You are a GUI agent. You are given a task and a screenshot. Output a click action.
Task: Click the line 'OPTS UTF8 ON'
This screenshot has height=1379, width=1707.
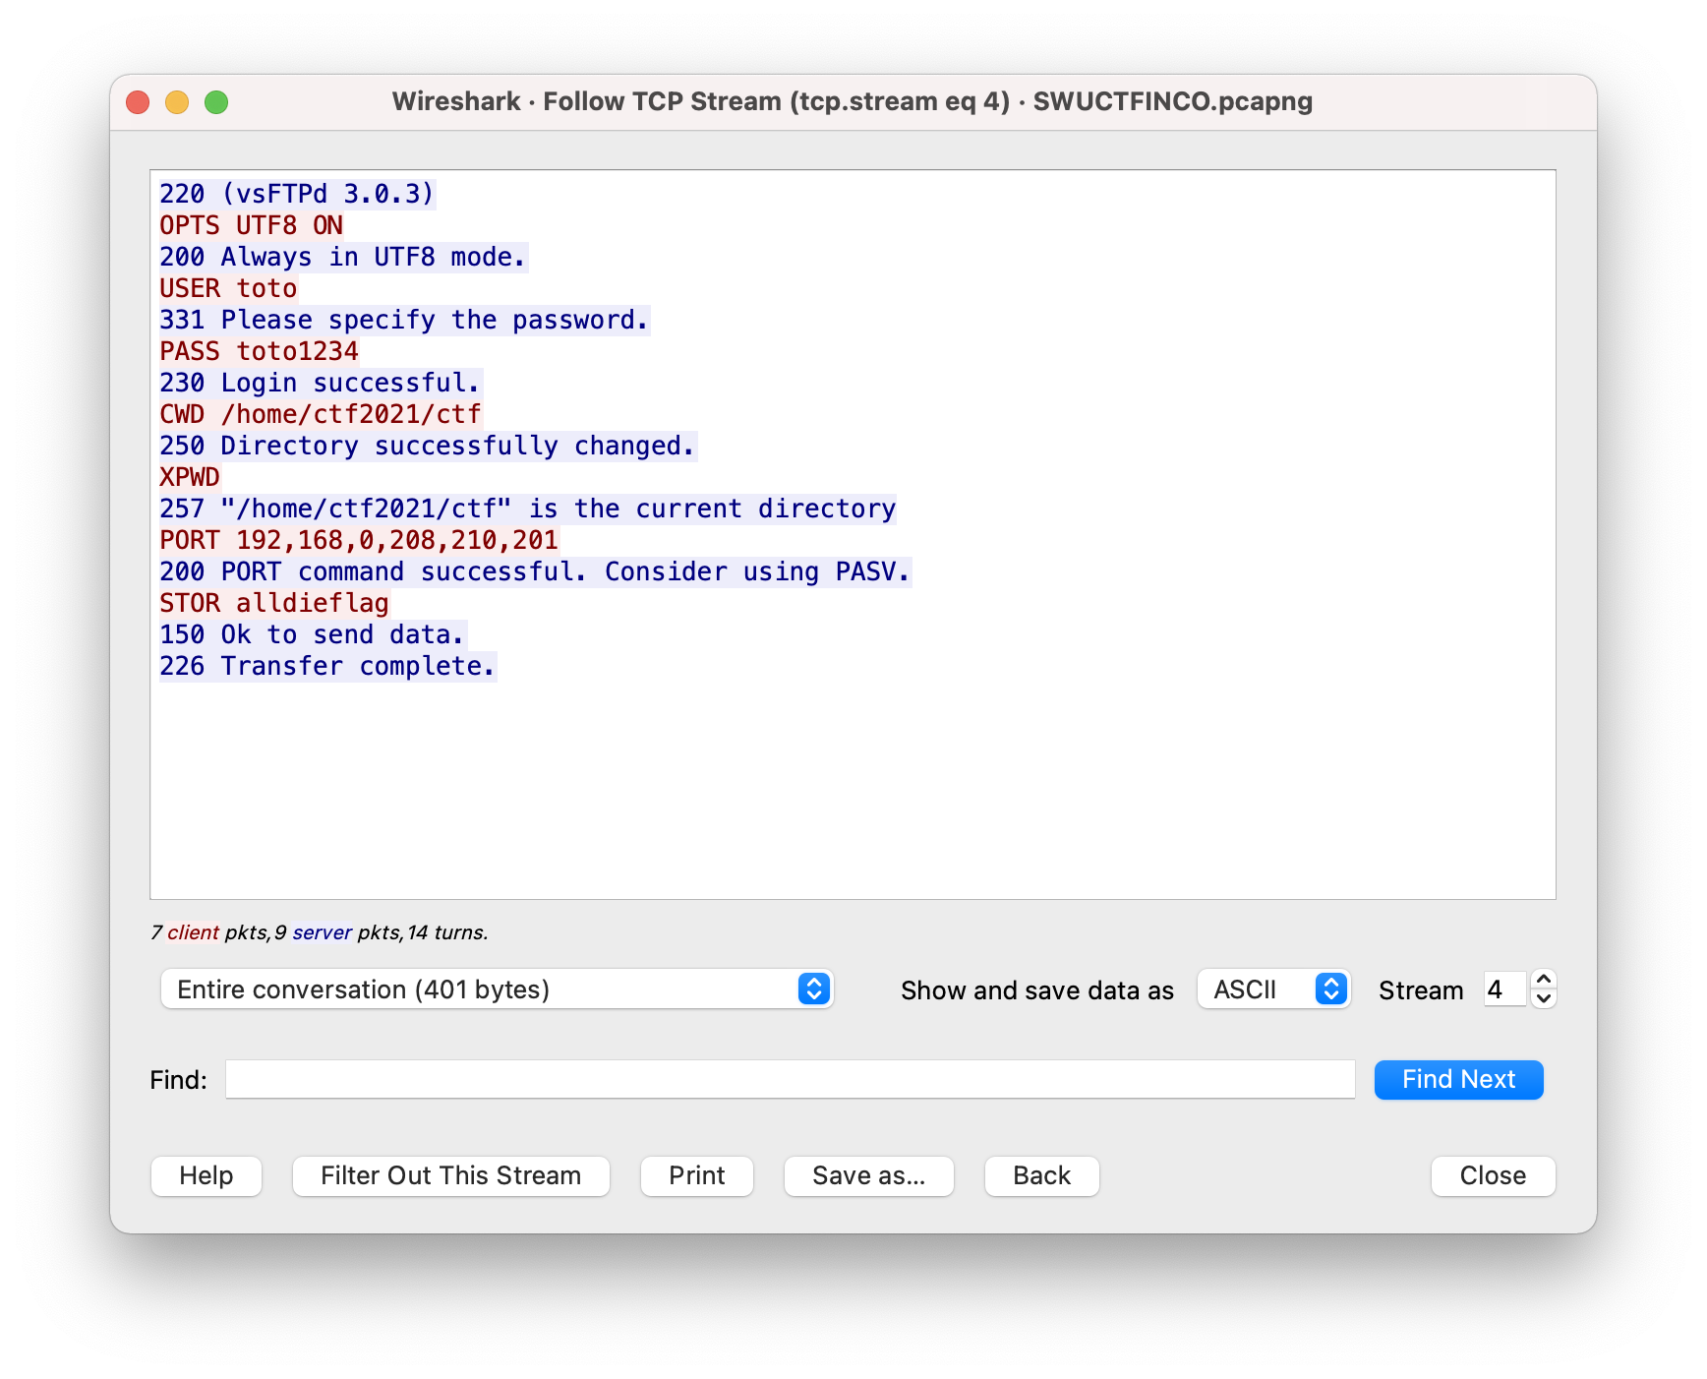click(252, 225)
